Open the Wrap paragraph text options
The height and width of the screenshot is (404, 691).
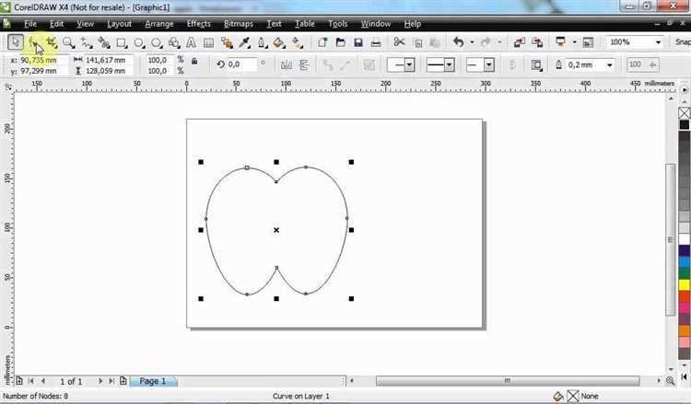(536, 65)
